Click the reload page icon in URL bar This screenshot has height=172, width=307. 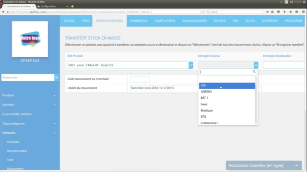tap(203, 12)
